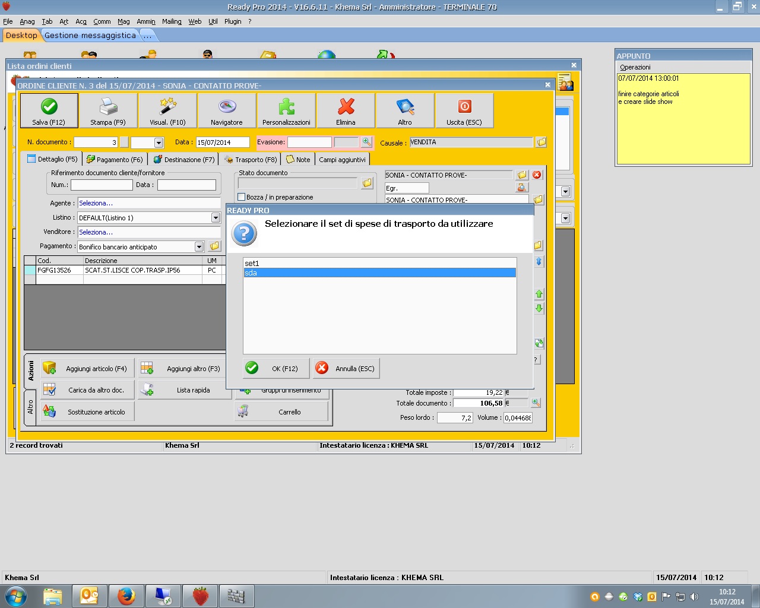Click red clear icon beside customer field

point(537,175)
